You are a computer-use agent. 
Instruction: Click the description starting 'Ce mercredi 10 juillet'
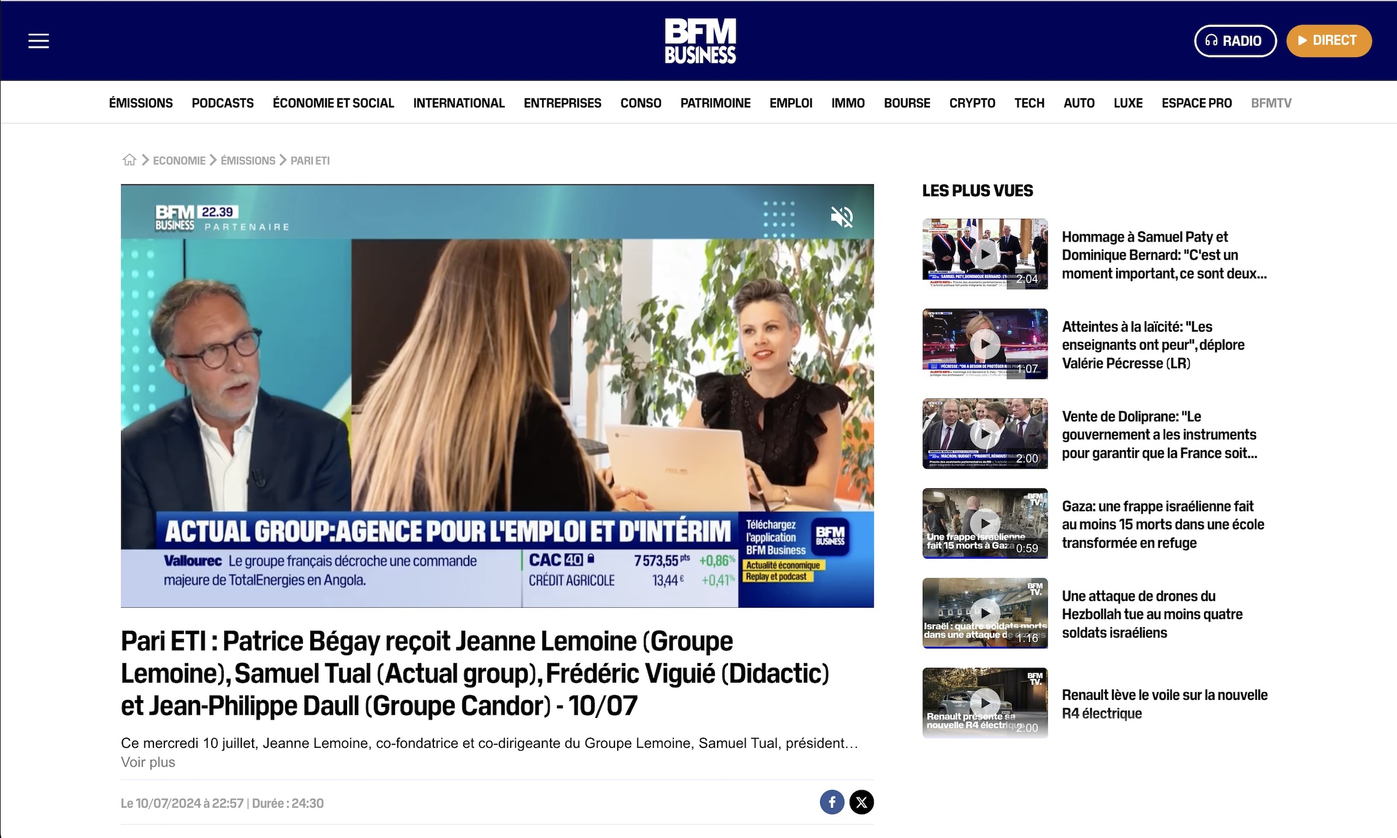tap(489, 743)
